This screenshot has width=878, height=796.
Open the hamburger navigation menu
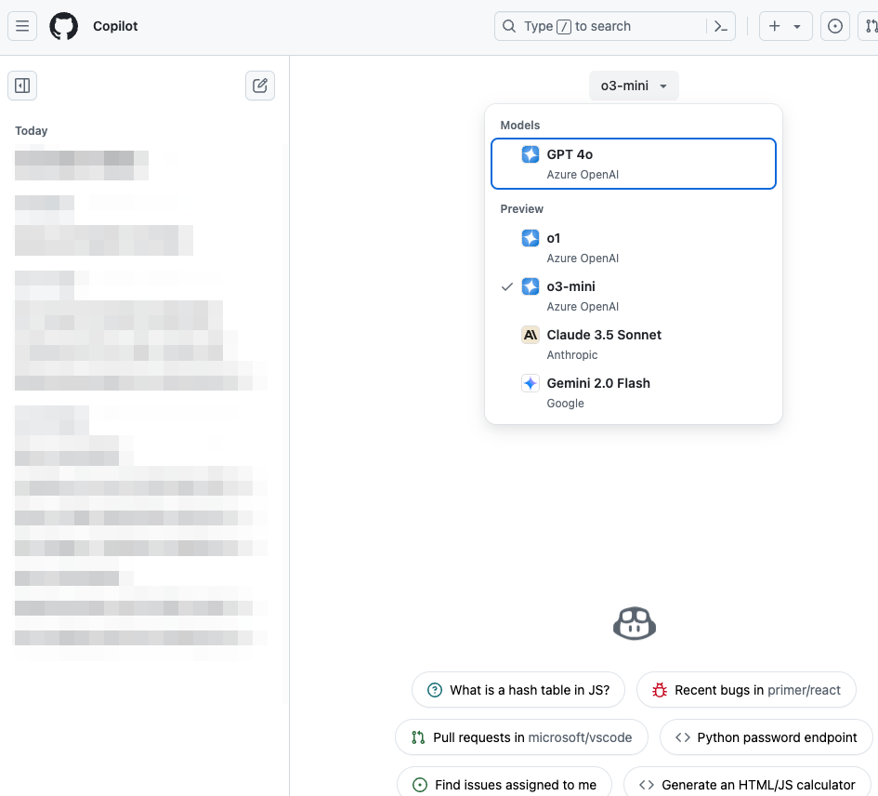coord(22,26)
